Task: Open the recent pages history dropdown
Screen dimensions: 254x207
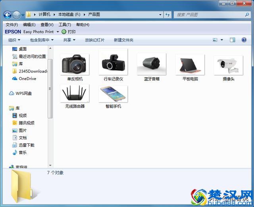Action: pos(23,15)
